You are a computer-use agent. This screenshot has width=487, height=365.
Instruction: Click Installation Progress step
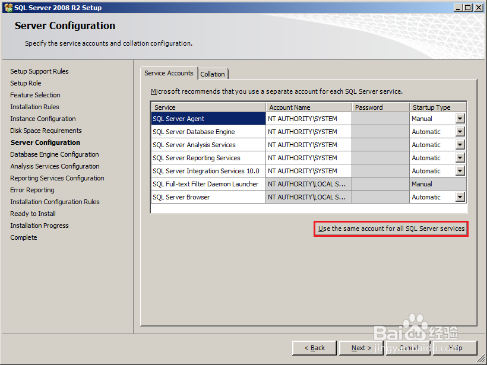[x=39, y=226]
